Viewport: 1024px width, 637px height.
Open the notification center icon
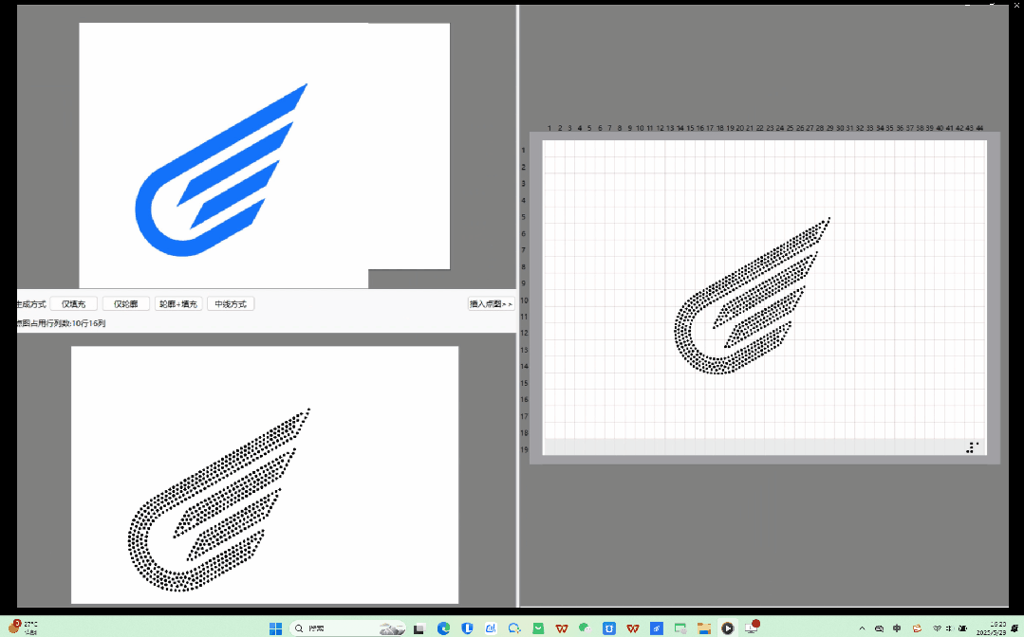click(x=1015, y=628)
